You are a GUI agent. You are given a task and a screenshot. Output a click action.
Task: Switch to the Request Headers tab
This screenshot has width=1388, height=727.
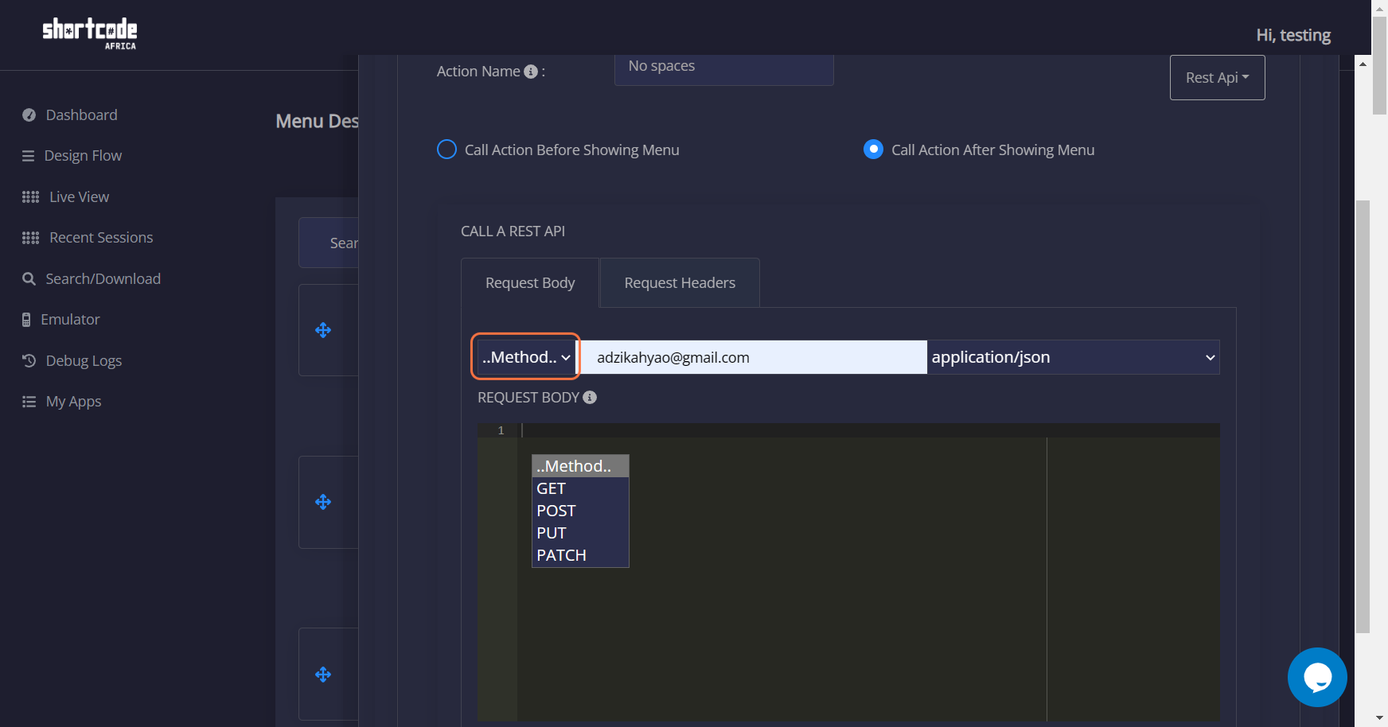pos(680,282)
